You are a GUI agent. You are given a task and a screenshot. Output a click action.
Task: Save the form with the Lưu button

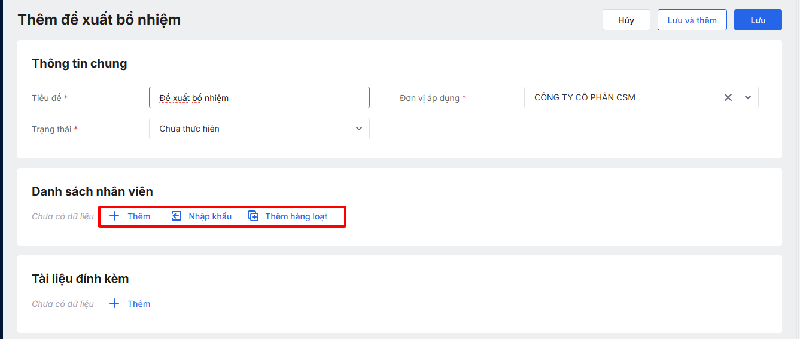758,20
